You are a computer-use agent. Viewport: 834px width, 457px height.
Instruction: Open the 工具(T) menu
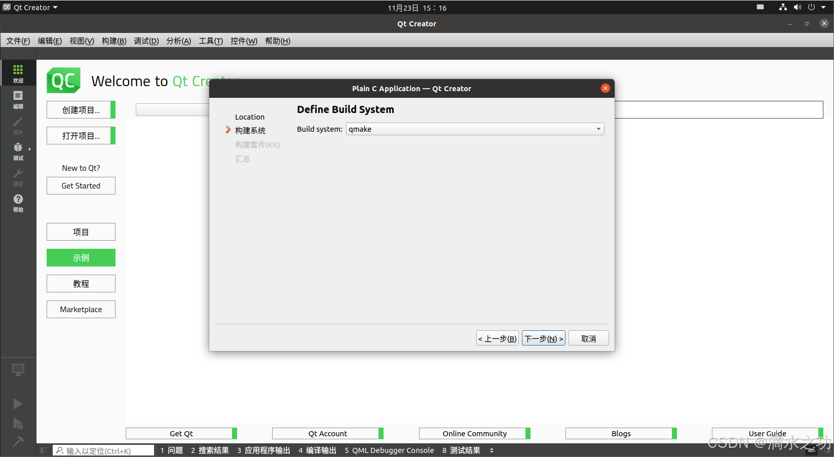tap(211, 41)
